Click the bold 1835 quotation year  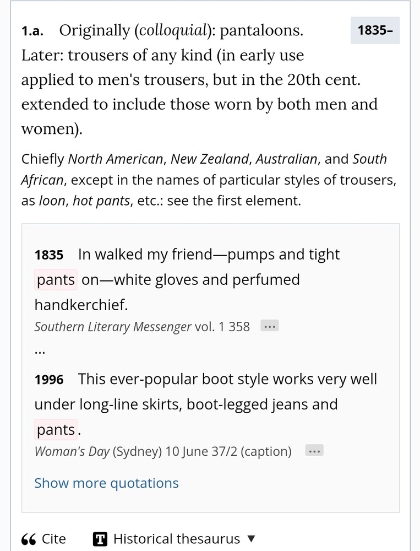pyautogui.click(x=48, y=255)
